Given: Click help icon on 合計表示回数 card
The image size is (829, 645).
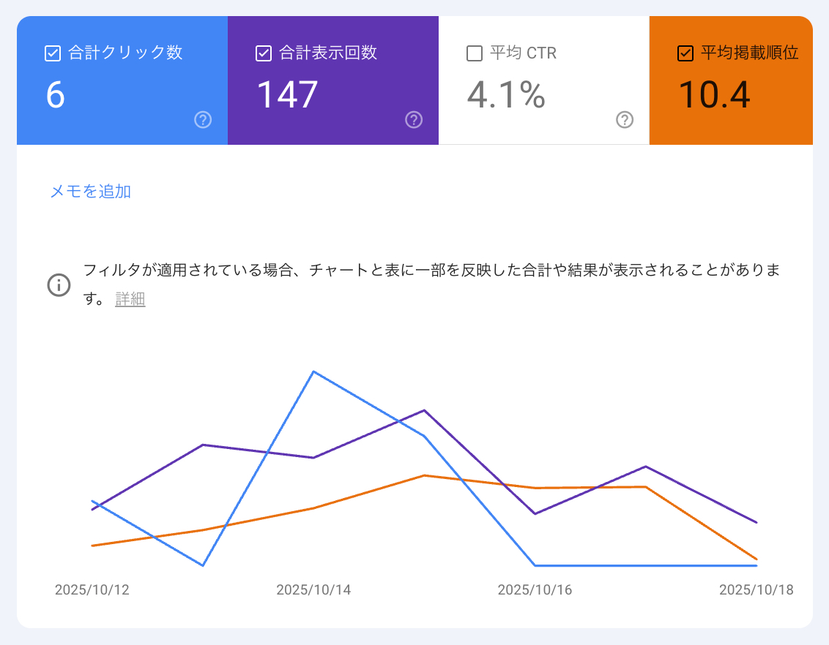Looking at the screenshot, I should pos(414,120).
